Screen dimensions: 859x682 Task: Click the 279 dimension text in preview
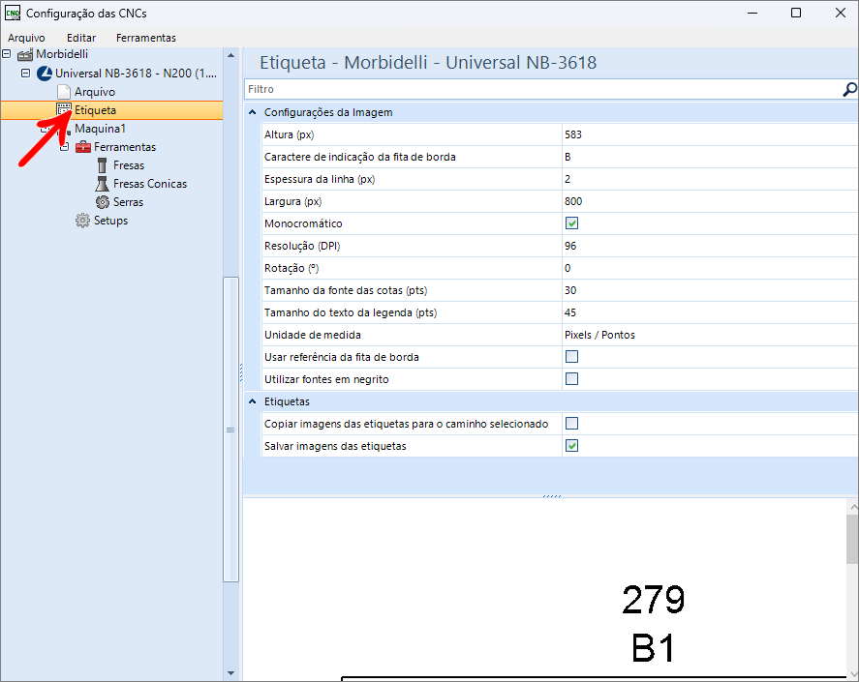tap(653, 600)
